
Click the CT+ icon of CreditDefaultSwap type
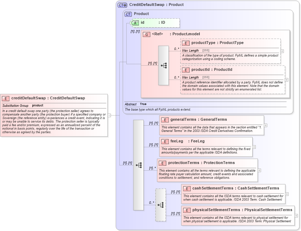[x=122, y=5]
